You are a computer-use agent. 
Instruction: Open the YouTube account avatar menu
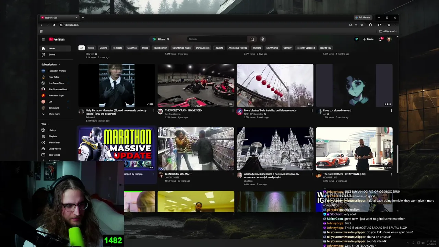(x=389, y=39)
